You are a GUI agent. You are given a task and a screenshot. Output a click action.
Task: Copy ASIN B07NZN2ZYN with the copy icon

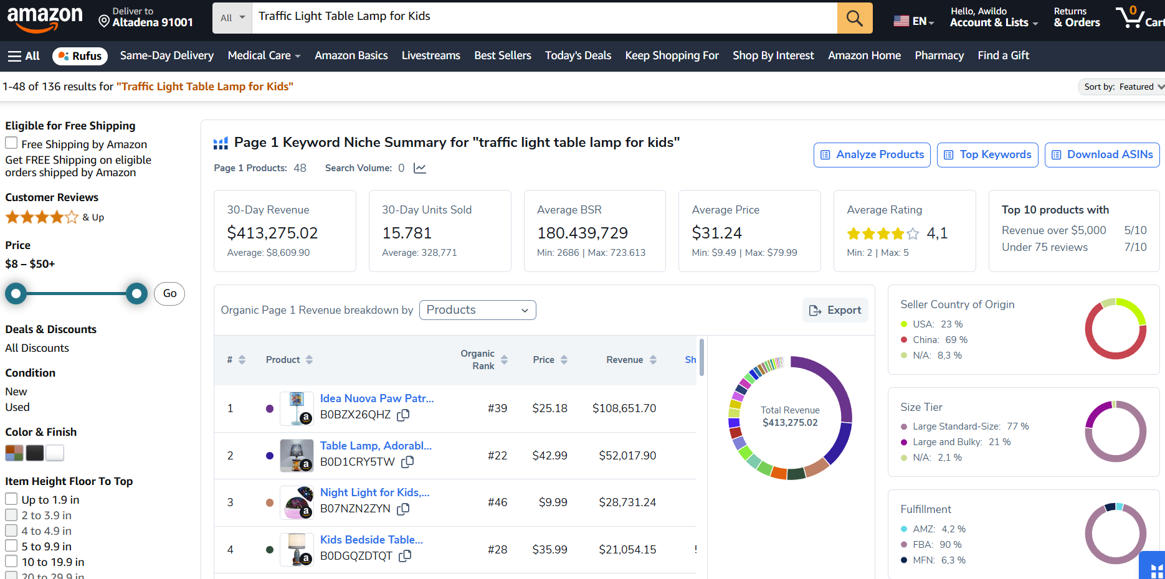403,509
